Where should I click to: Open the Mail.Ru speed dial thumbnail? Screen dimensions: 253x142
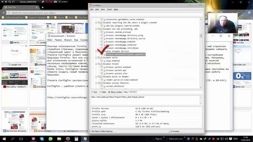[15, 34]
